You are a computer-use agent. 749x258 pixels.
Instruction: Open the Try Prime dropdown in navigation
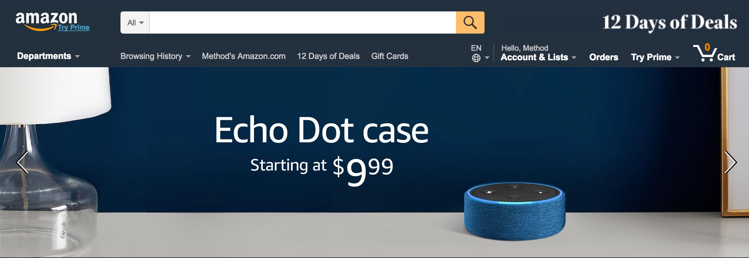[x=655, y=57]
